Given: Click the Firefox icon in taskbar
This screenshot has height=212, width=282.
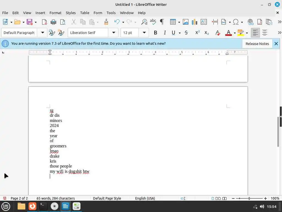Looking at the screenshot, I should point(32,206).
